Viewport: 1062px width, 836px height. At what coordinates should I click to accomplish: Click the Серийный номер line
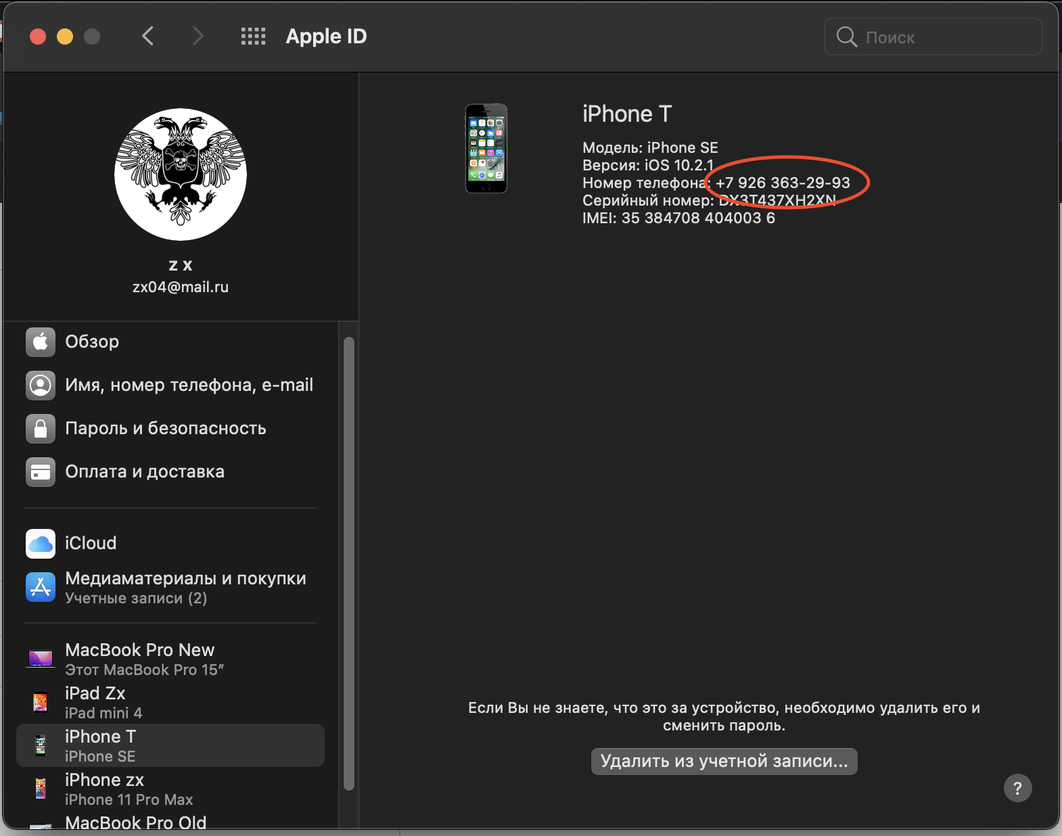click(x=709, y=200)
